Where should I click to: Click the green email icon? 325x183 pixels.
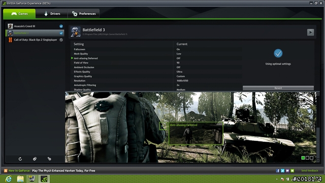[x=292, y=171]
